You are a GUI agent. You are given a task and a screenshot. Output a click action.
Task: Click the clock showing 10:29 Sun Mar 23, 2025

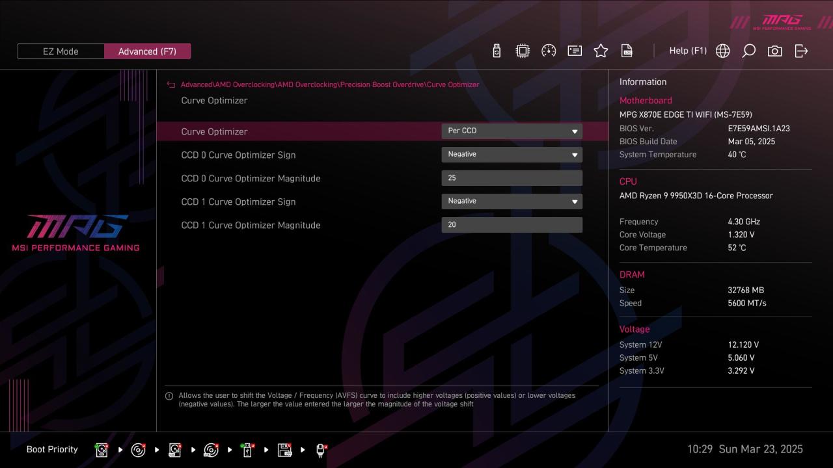pos(745,449)
